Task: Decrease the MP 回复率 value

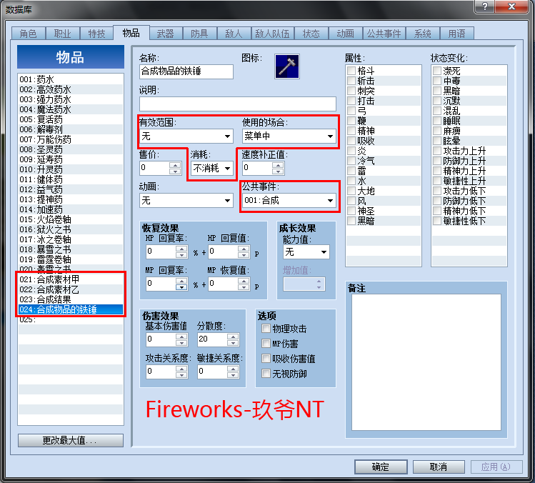Action: click(x=182, y=287)
